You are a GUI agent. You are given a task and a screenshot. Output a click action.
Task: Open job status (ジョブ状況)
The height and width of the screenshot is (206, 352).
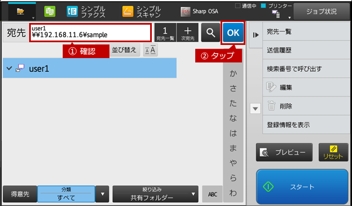pyautogui.click(x=321, y=12)
